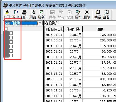The height and width of the screenshot is (102, 116).
Task: Click the 打印 (Print) printer icon
Action: coord(24,12)
